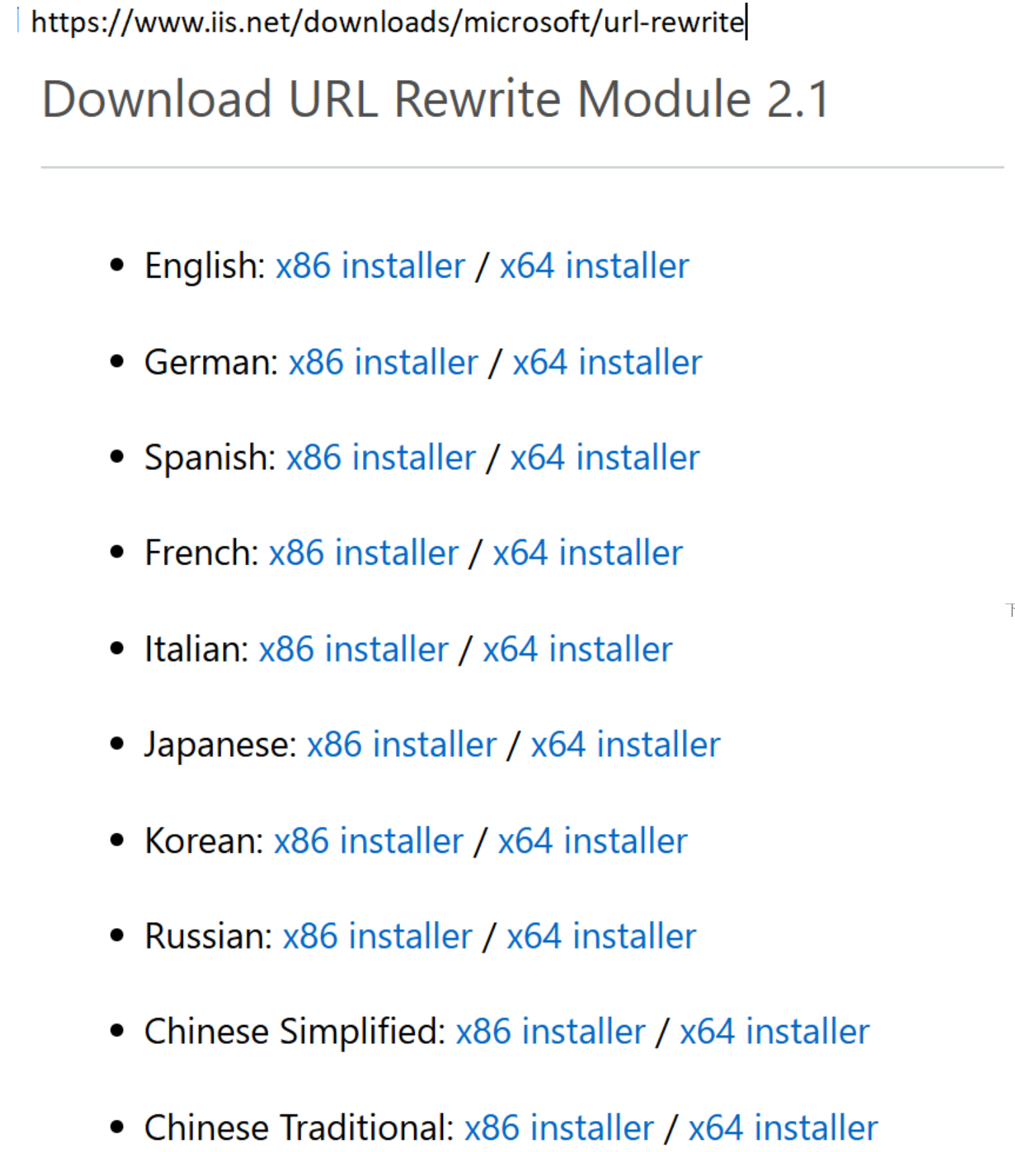Open Italian x64 installer link
Viewport: 1015px width, 1152px height.
click(577, 649)
